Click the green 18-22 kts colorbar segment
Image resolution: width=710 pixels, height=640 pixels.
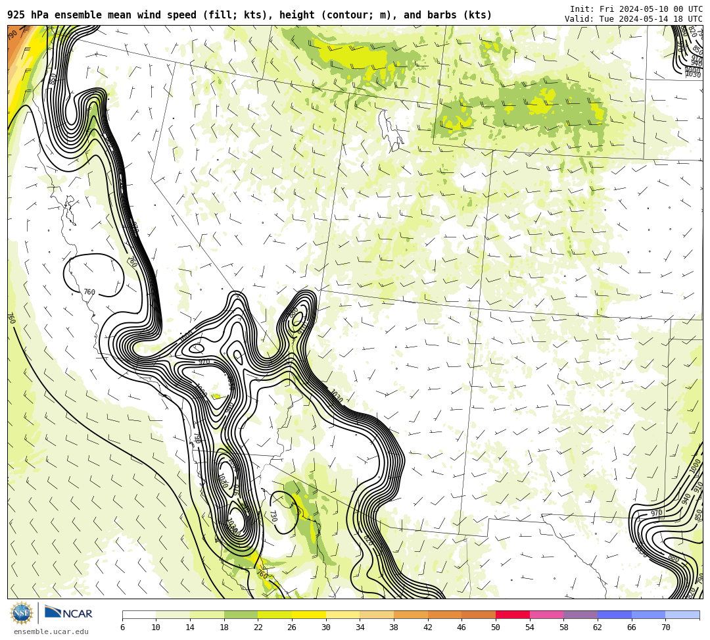coord(241,614)
